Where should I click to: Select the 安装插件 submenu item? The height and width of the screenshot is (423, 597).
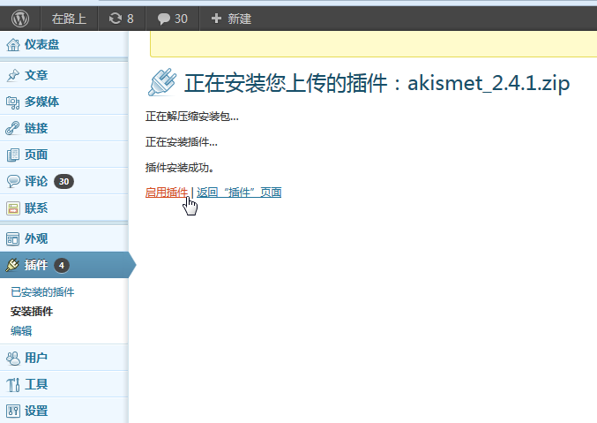(x=32, y=312)
